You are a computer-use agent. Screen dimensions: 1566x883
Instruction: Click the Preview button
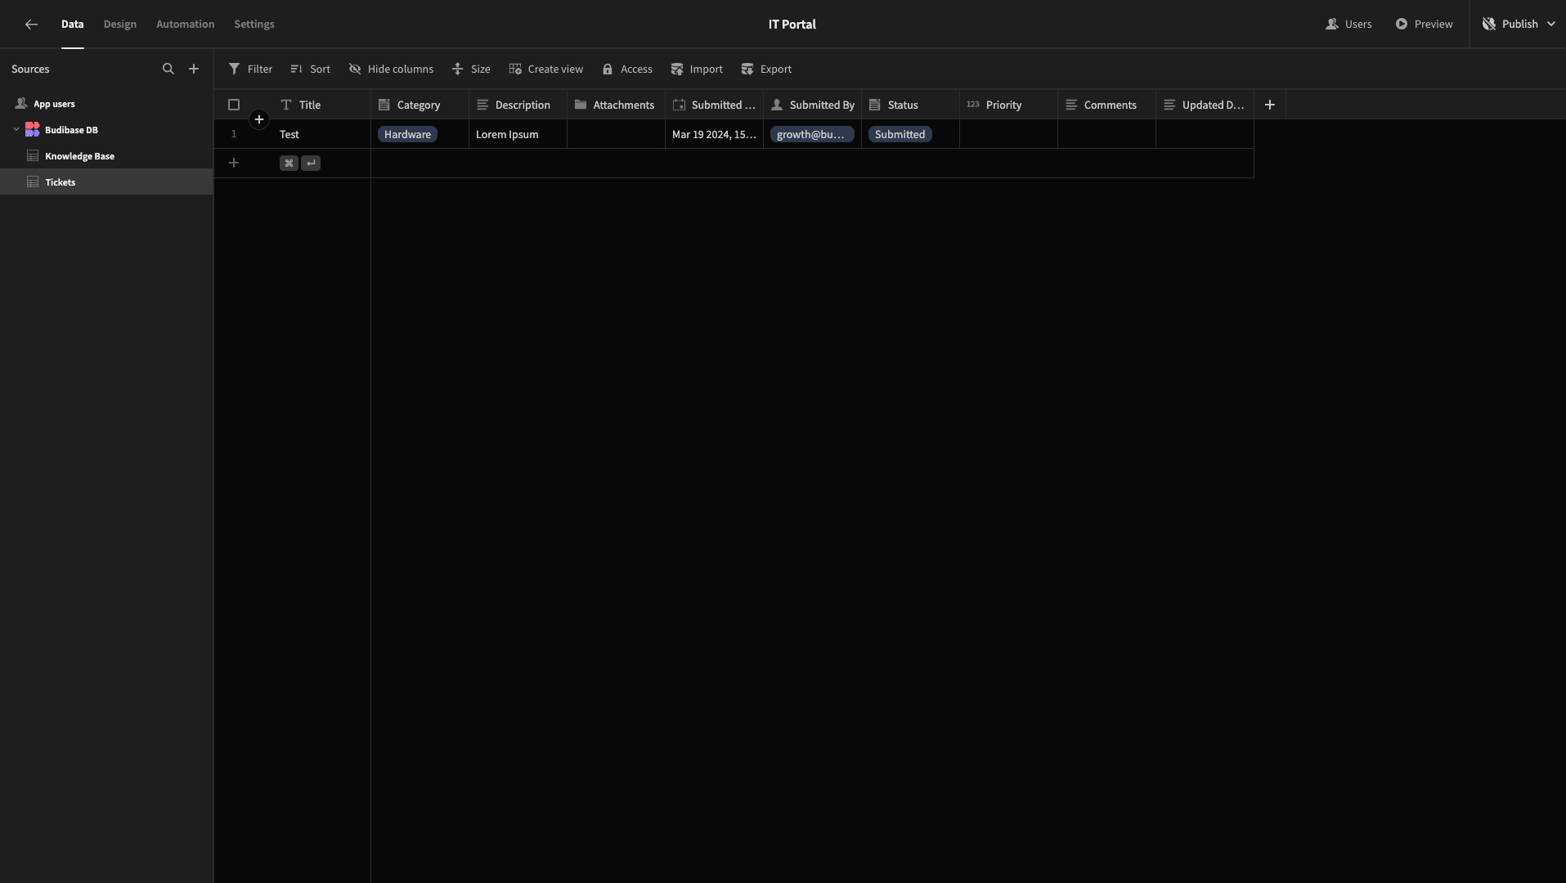pos(1424,25)
